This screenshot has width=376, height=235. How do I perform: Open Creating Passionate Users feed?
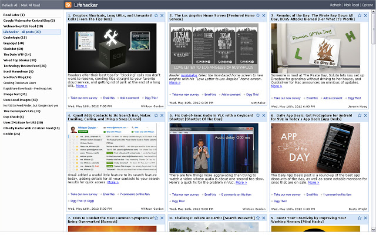(19, 83)
